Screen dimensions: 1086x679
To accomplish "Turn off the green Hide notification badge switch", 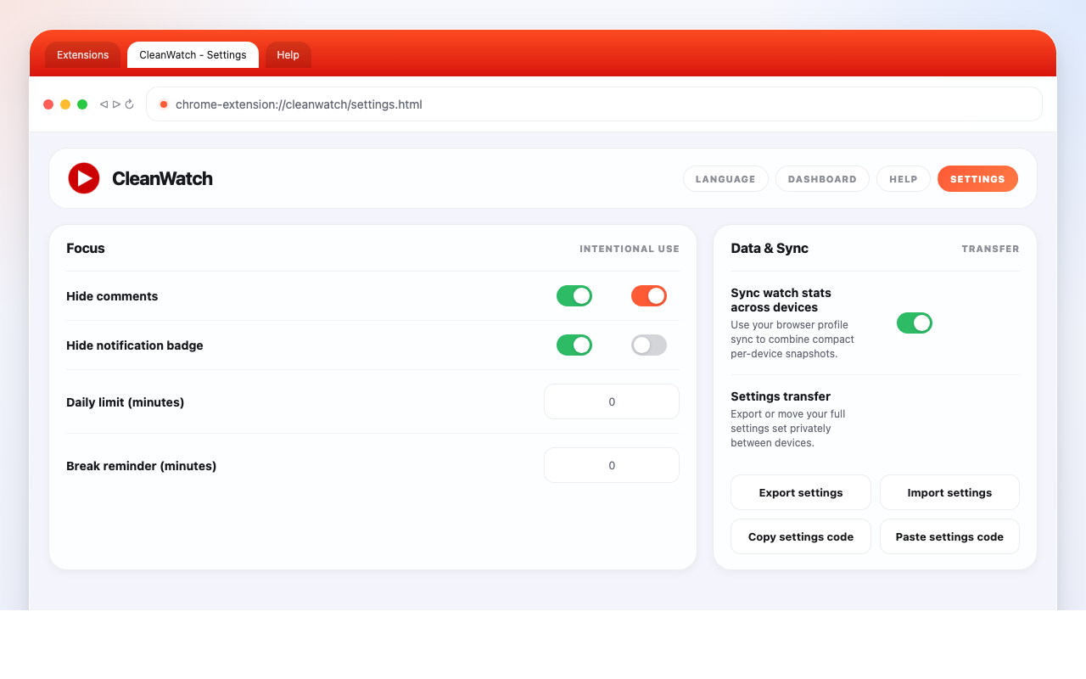I will (x=574, y=345).
